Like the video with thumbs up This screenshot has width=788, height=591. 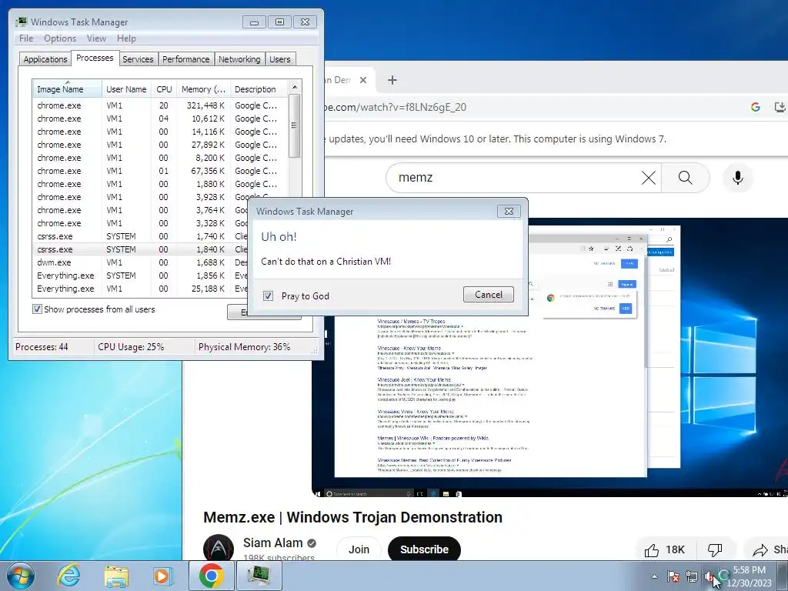click(x=664, y=549)
